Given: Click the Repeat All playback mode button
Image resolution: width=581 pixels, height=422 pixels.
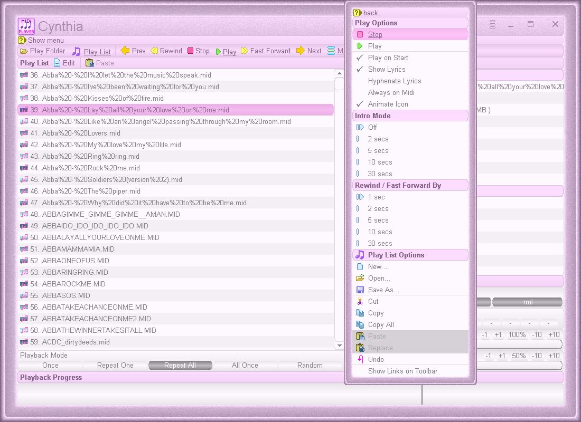Looking at the screenshot, I should (180, 366).
